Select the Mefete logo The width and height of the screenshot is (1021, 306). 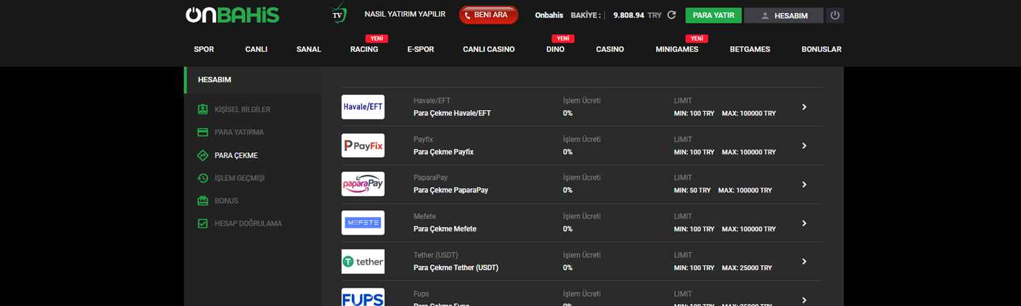point(363,223)
